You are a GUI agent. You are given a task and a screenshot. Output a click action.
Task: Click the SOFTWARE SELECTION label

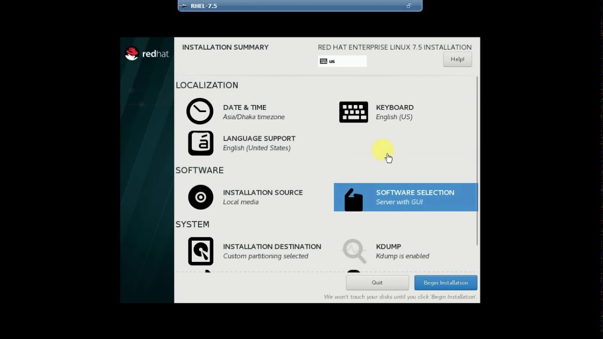click(416, 193)
